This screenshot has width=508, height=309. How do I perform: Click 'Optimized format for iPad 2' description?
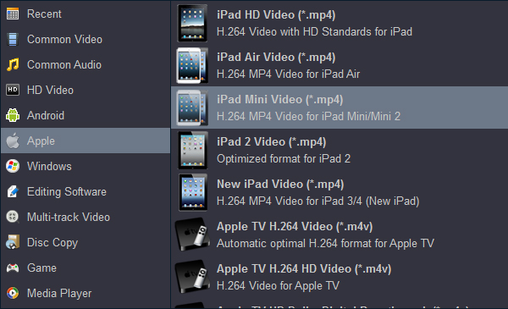pyautogui.click(x=284, y=158)
